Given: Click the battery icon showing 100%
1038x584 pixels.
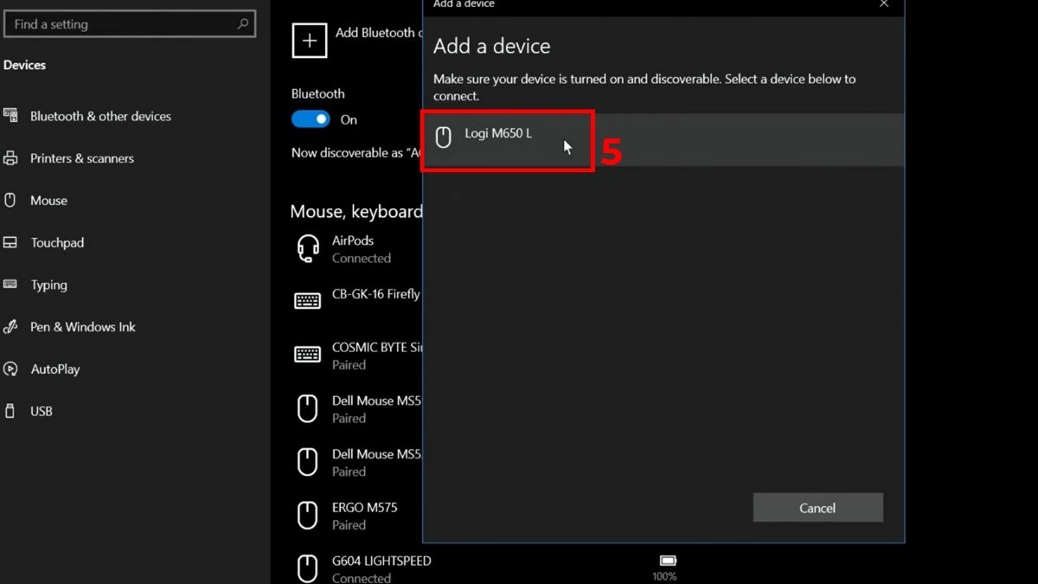Looking at the screenshot, I should [667, 561].
